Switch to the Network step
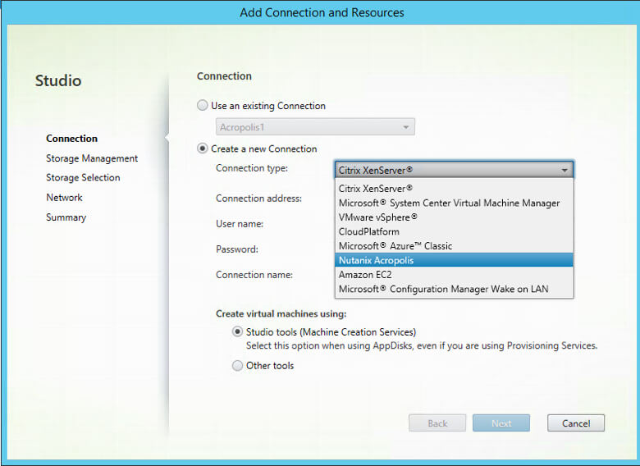This screenshot has height=466, width=640. tap(64, 198)
